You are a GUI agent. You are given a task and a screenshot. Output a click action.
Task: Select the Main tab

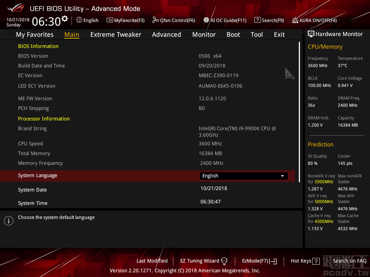tap(72, 35)
